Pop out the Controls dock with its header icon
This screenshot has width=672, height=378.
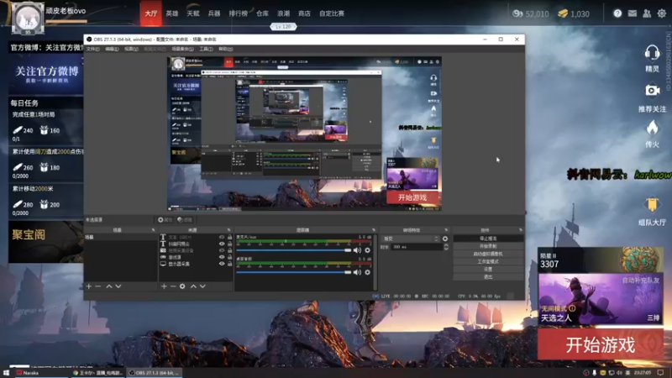pos(521,230)
